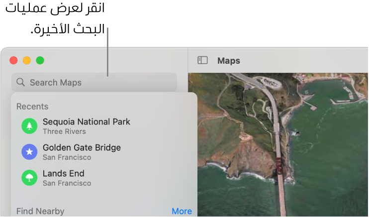Click the Three Rivers subtitle text
The image size is (369, 217).
pos(64,131)
